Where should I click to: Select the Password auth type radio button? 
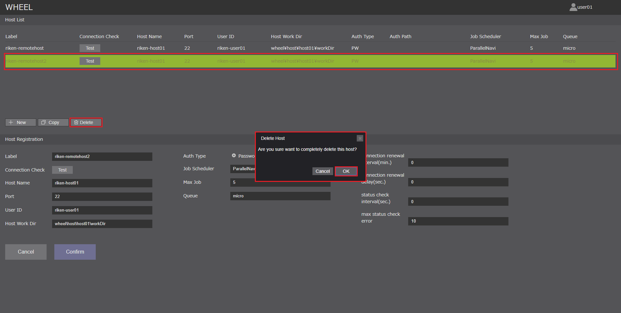234,156
